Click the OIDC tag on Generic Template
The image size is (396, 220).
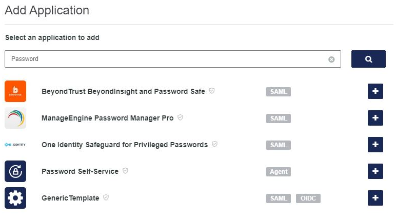tap(308, 198)
